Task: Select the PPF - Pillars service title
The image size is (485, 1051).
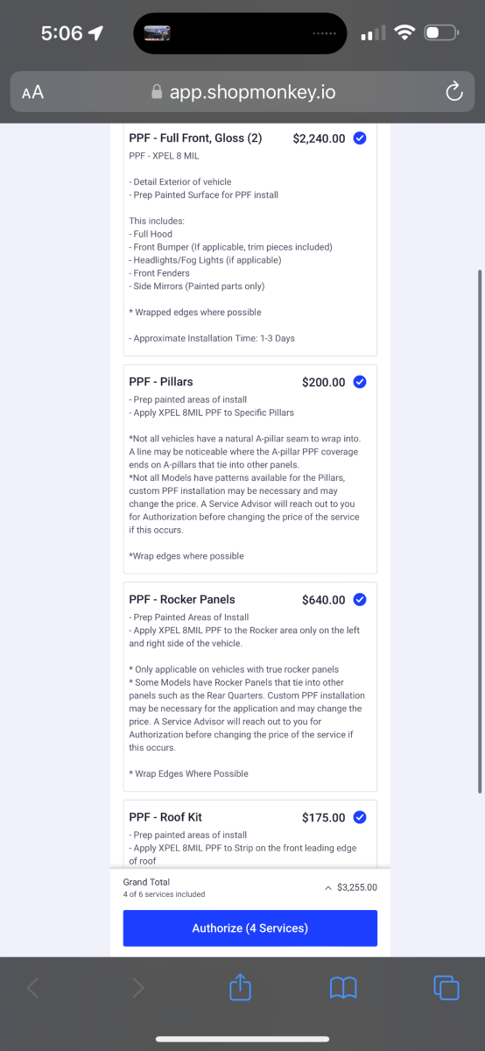Action: [161, 382]
